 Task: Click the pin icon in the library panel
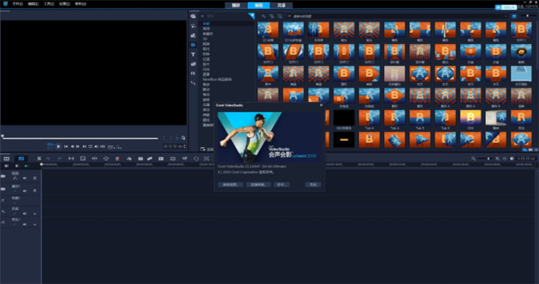point(251,16)
